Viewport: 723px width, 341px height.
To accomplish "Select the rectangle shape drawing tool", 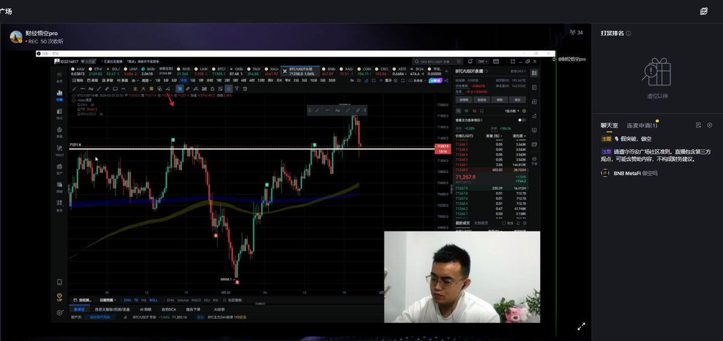I will [115, 89].
